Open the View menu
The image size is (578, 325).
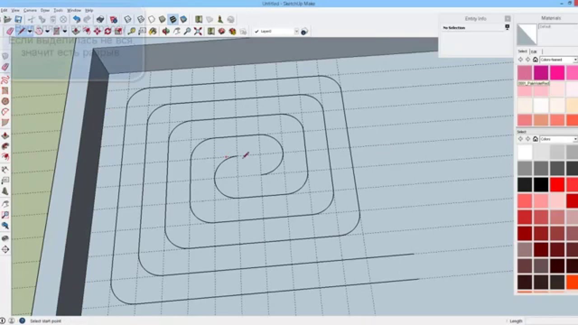[15, 10]
